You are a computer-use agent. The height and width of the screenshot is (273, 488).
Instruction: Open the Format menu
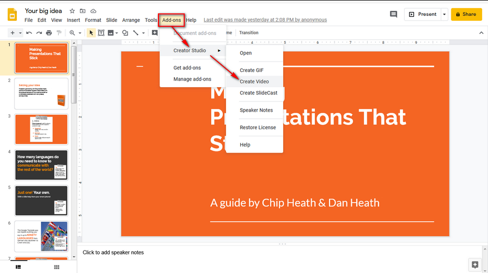(93, 20)
